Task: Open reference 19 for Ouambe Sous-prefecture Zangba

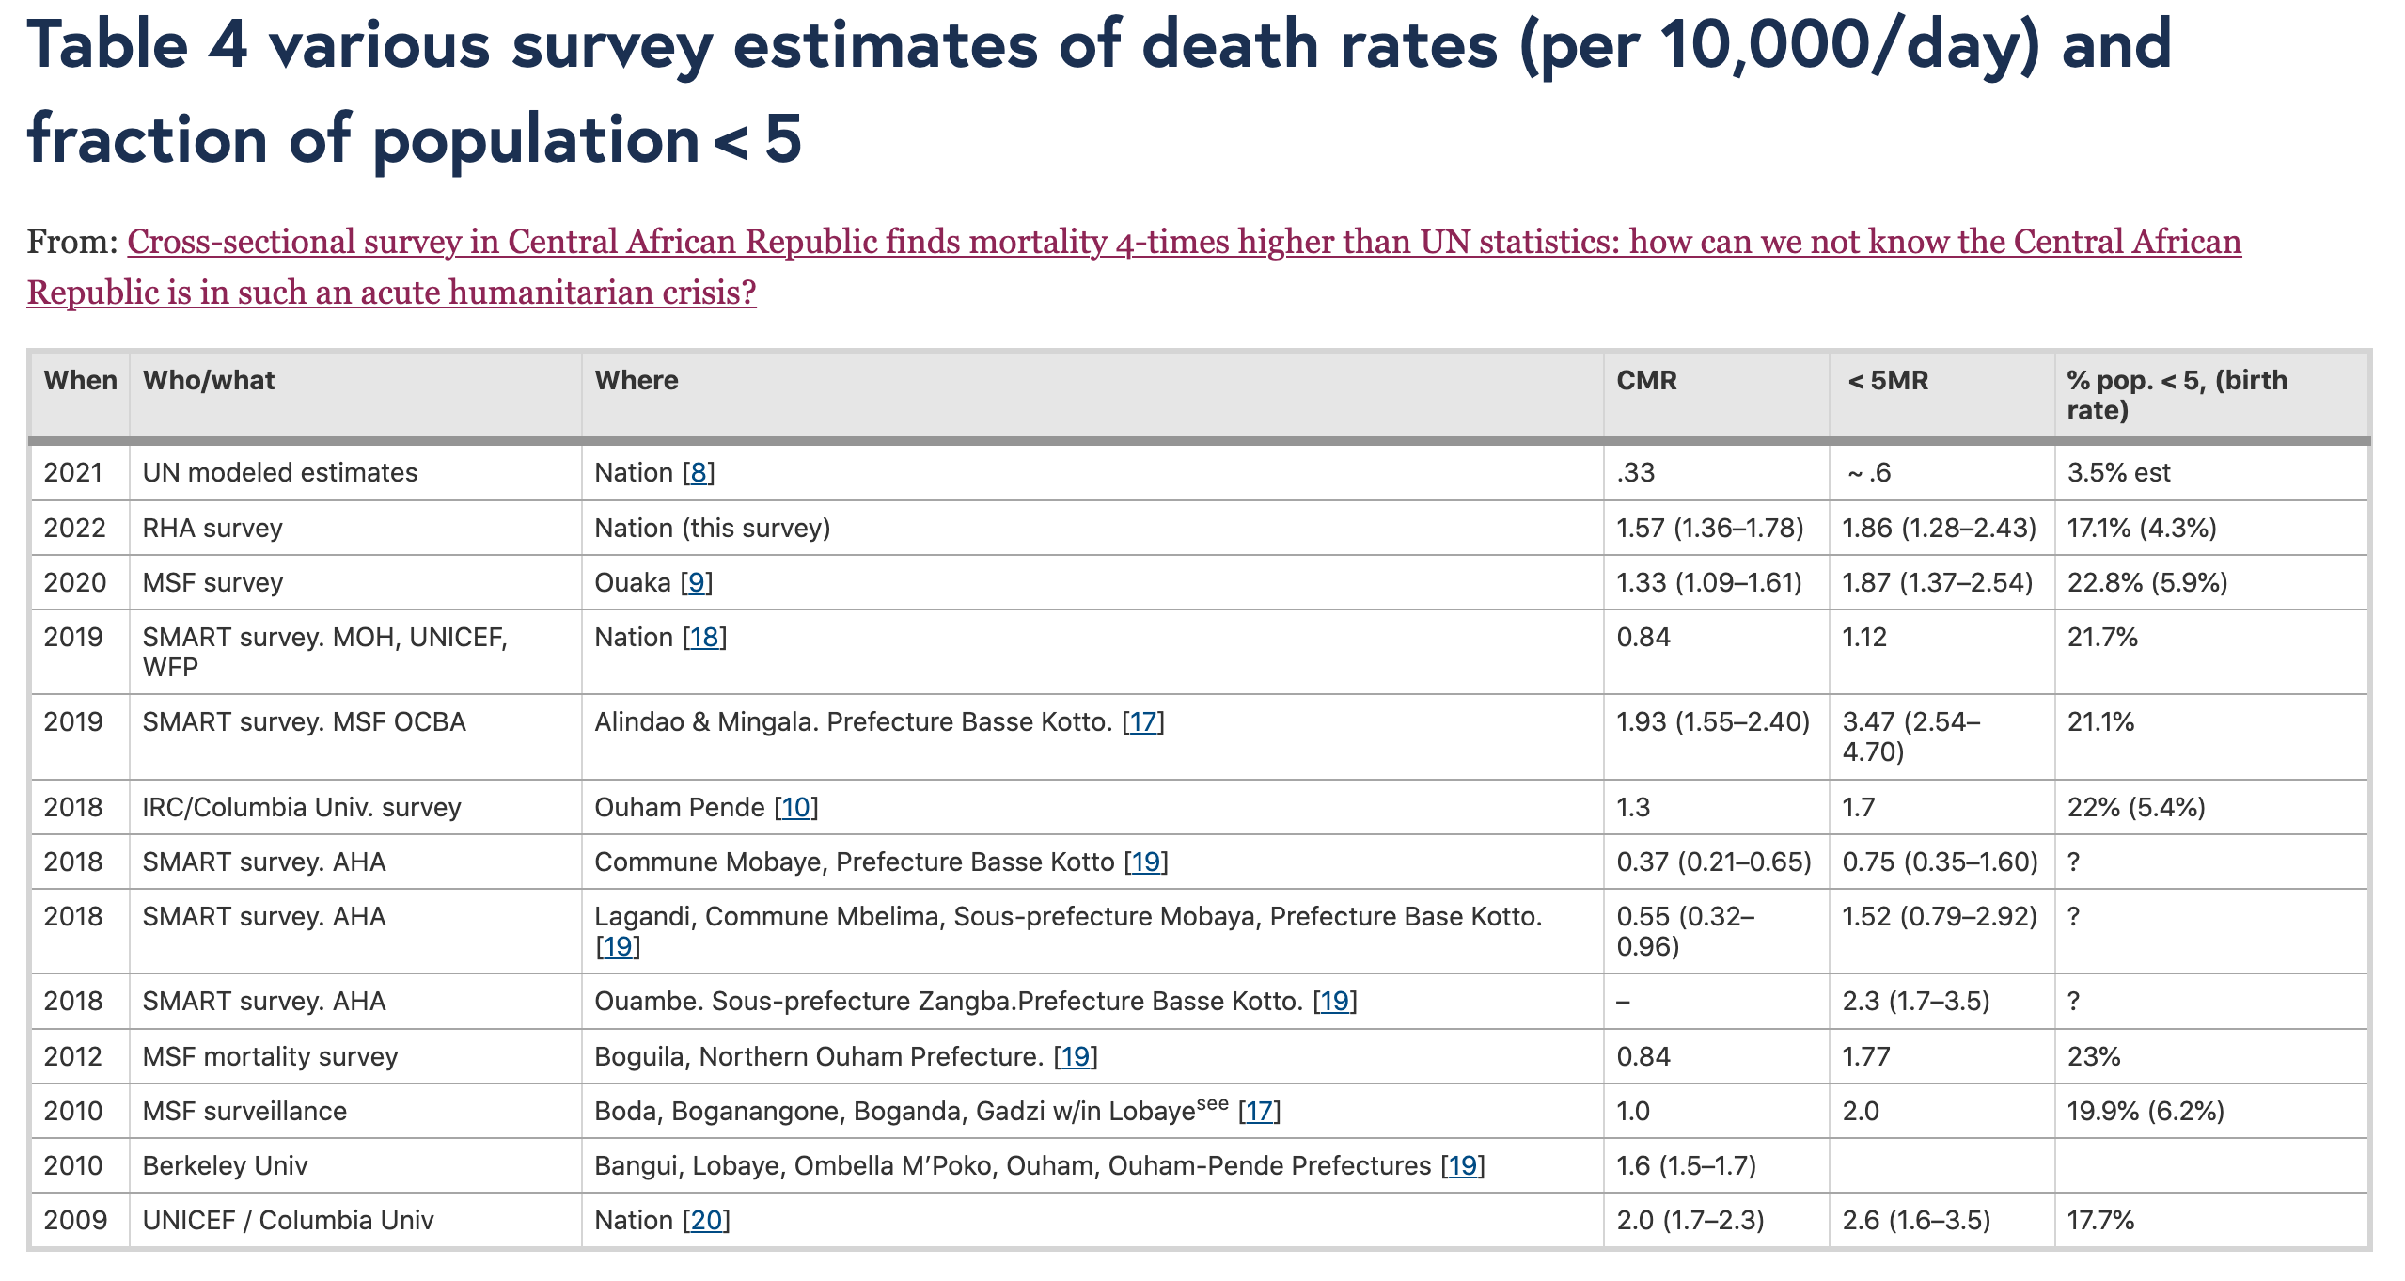Action: pyautogui.click(x=1334, y=1002)
